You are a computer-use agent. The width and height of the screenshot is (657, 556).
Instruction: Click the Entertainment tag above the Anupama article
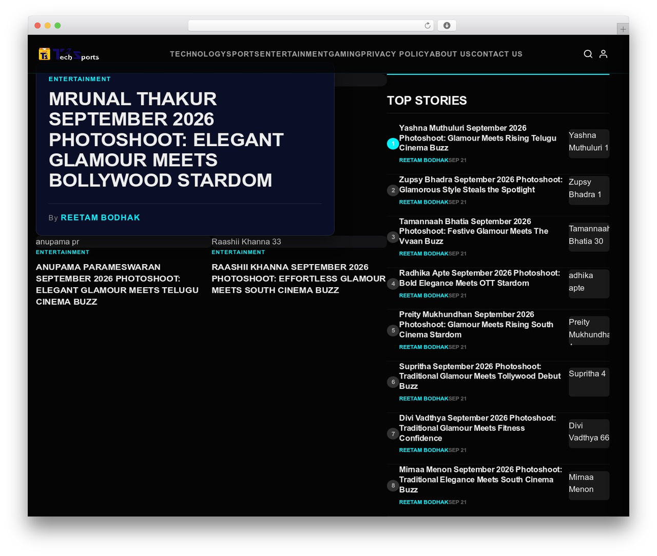63,252
